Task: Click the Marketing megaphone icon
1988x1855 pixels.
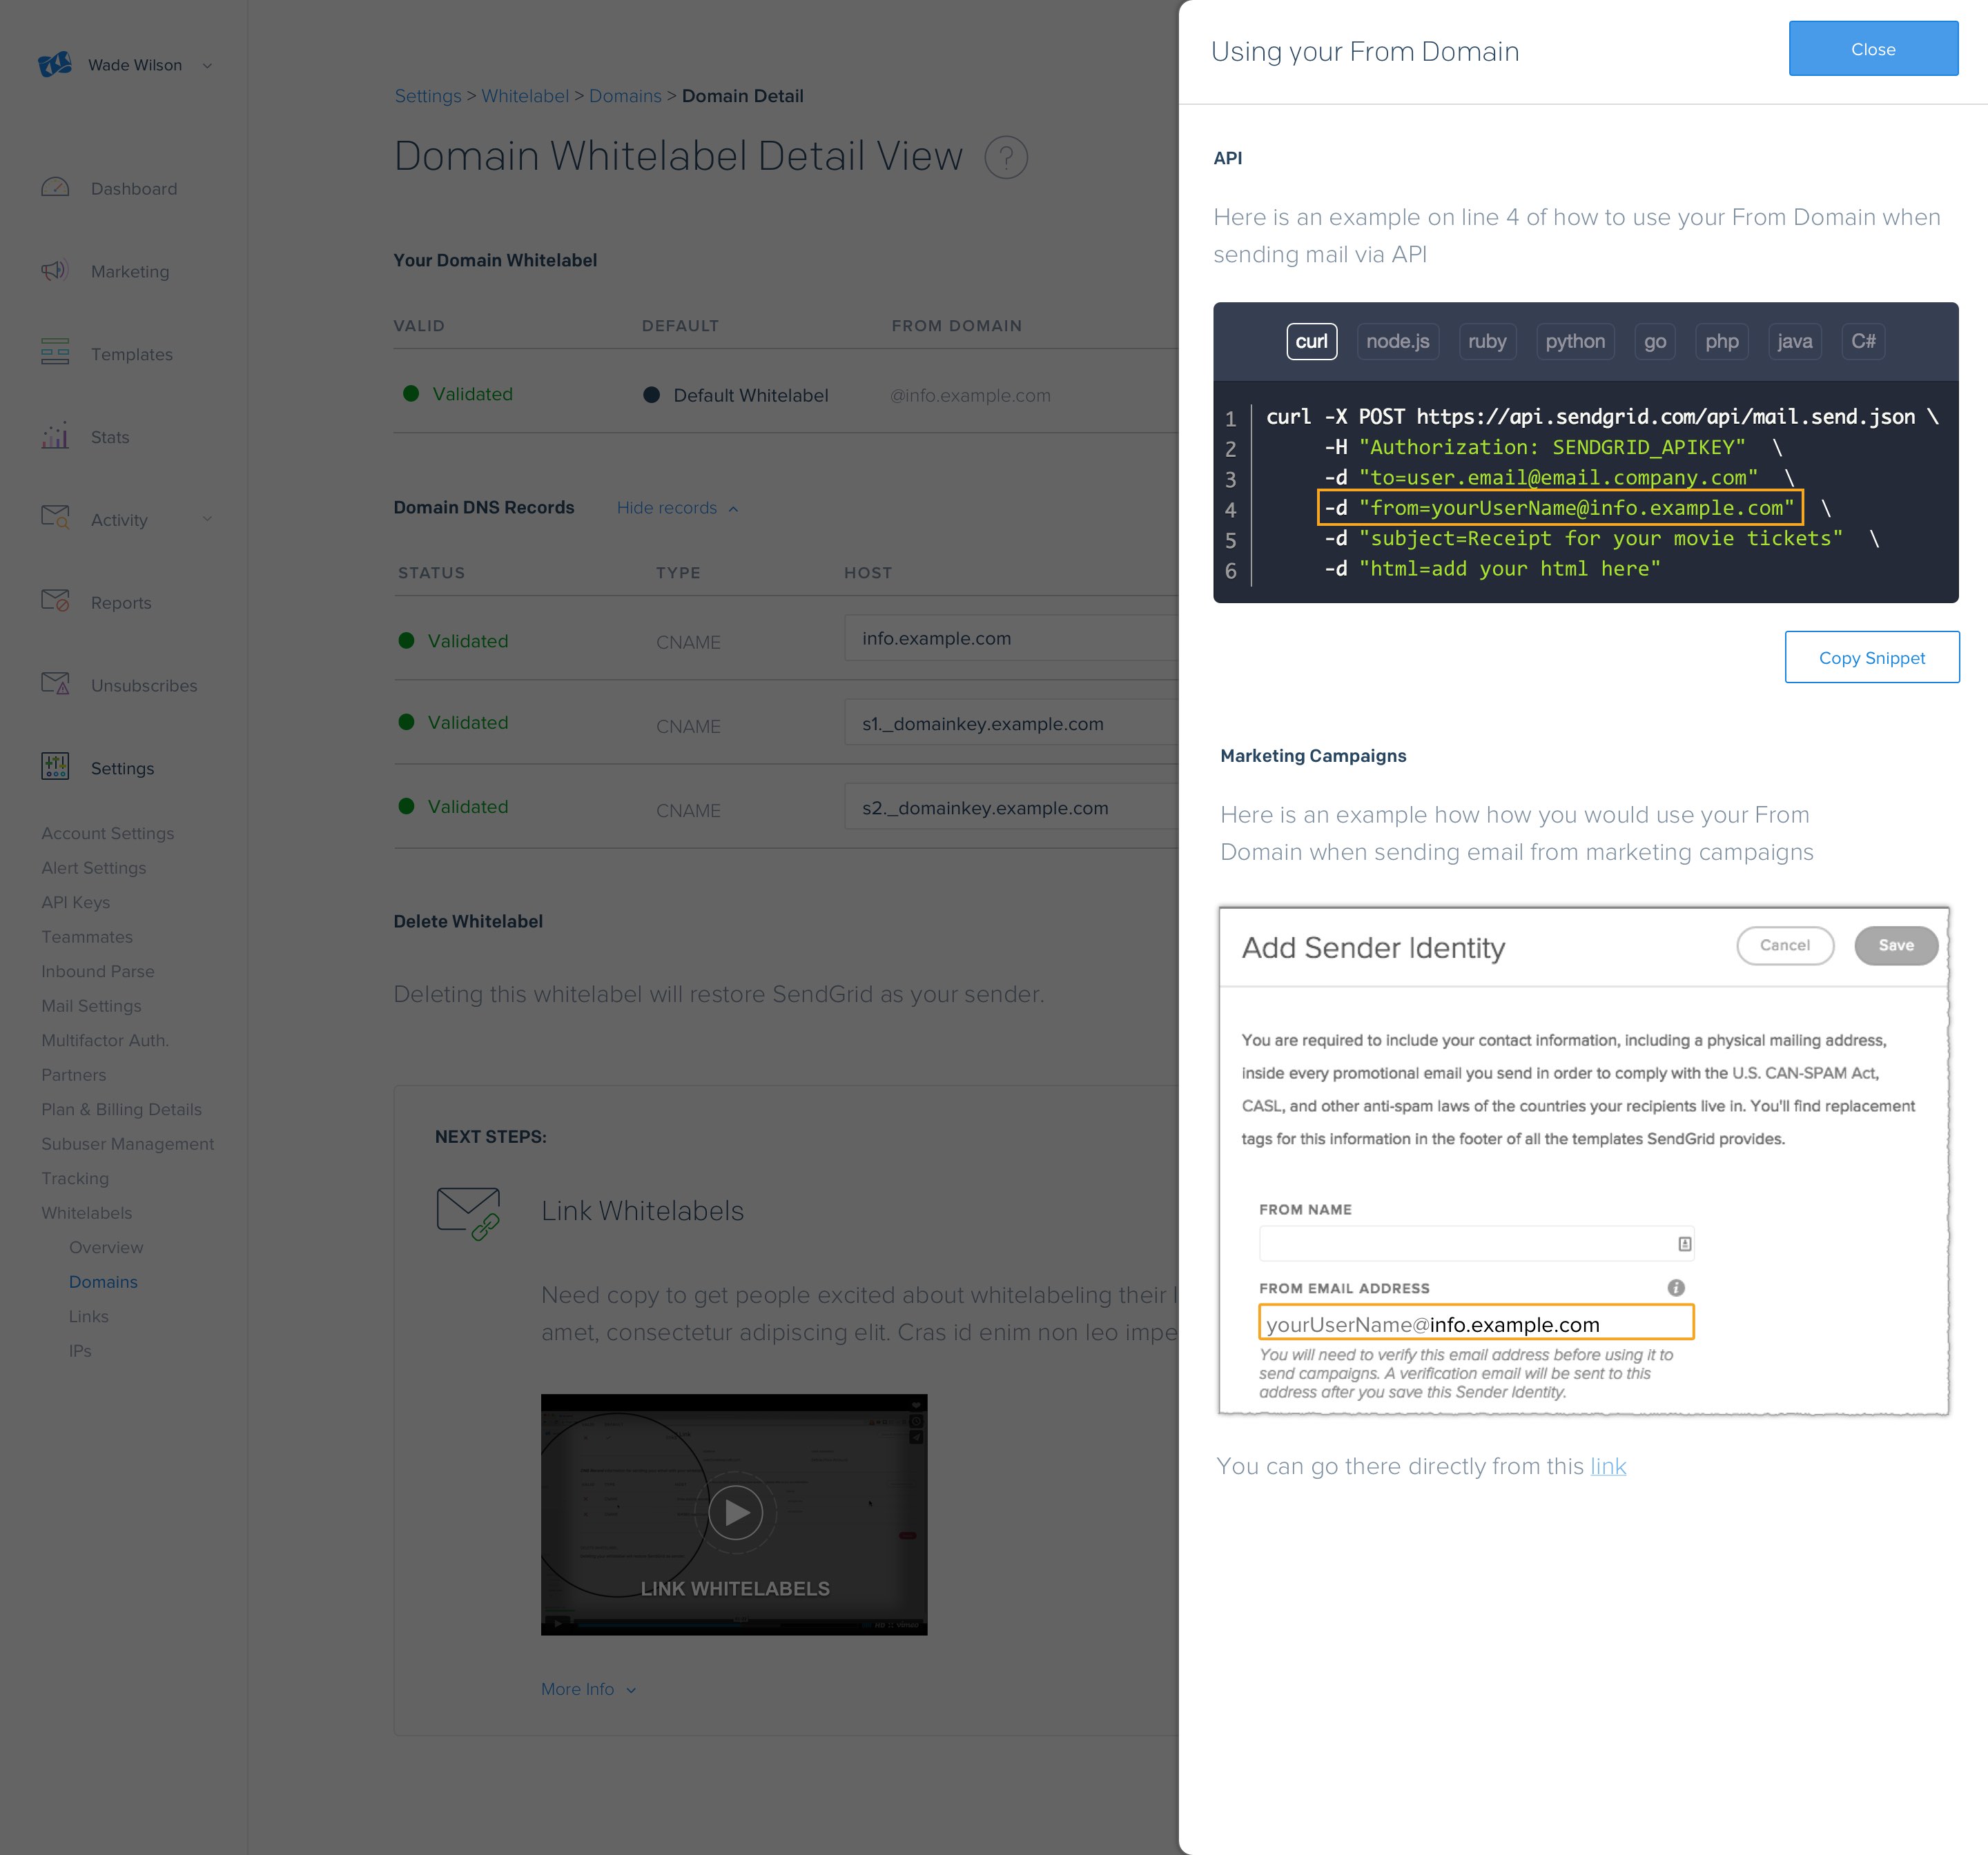Action: (55, 271)
